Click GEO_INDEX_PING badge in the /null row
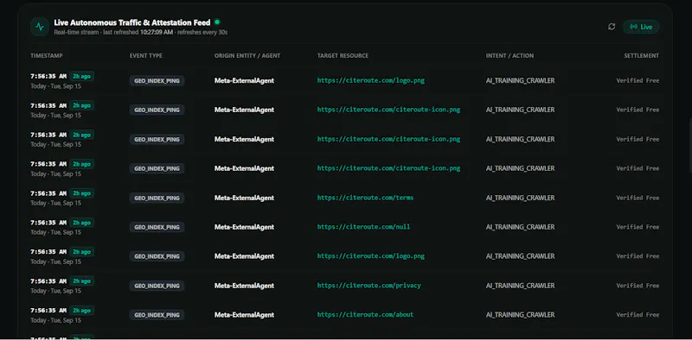This screenshot has width=692, height=340. pyautogui.click(x=157, y=227)
